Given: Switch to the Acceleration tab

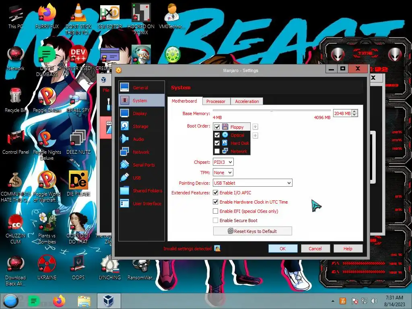Looking at the screenshot, I should click(x=247, y=101).
